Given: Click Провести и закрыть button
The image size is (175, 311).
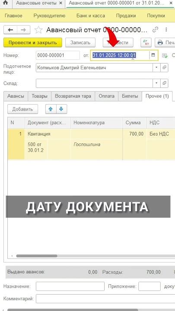Looking at the screenshot, I should [x=33, y=42].
